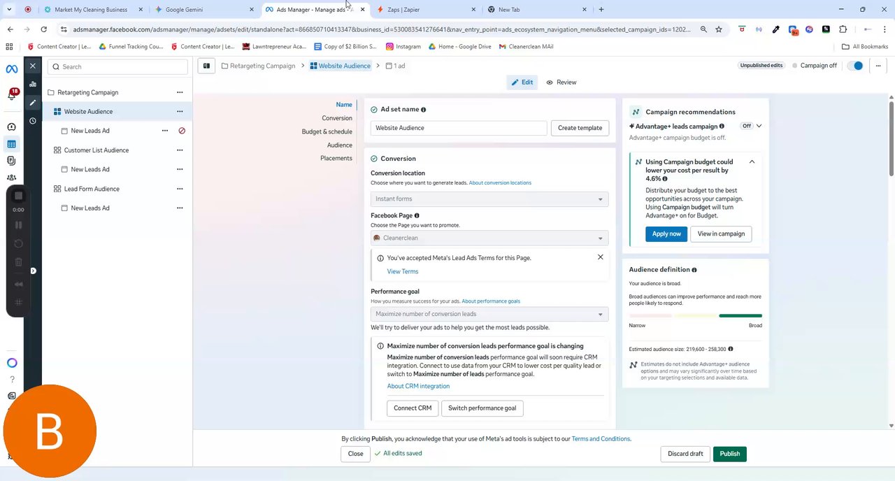Open the browser Extensions puzzle icon
Viewport: 895px width, 481px height.
(843, 29)
